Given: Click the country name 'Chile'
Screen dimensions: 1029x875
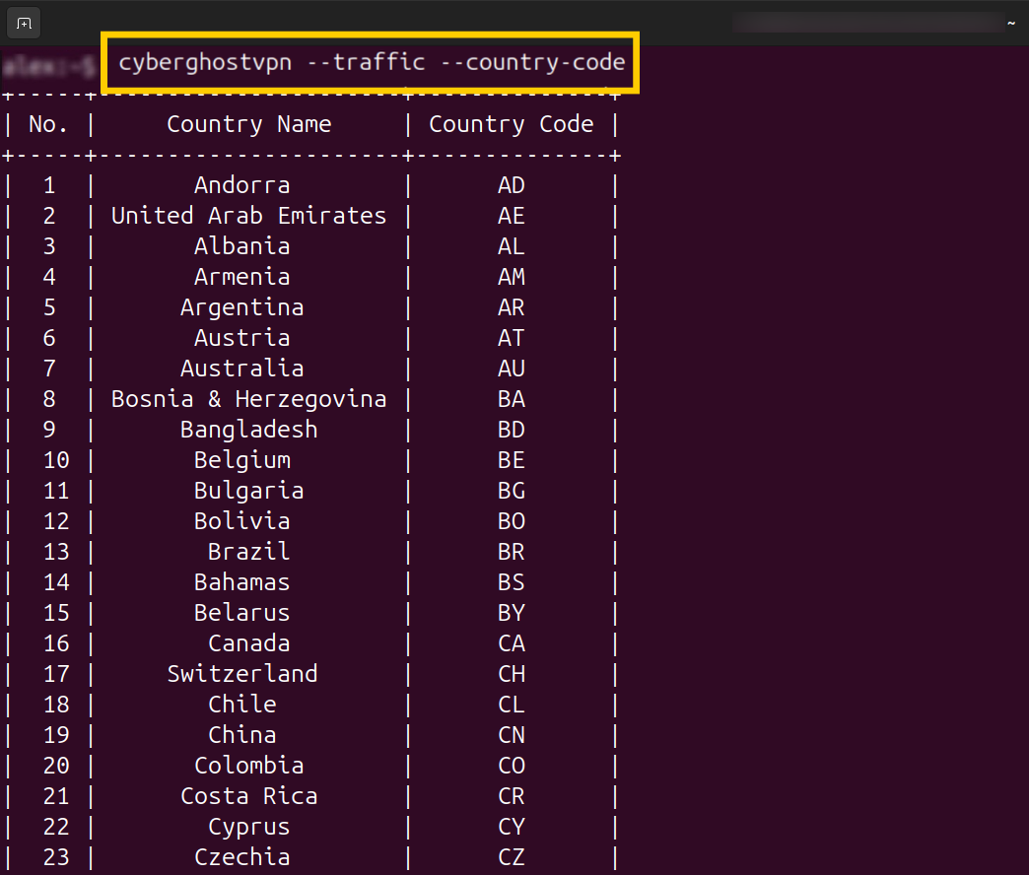Looking at the screenshot, I should tap(242, 705).
